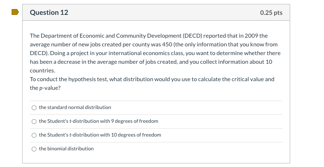
Task: Click the word "critical value" in the question
Action: (x=247, y=79)
